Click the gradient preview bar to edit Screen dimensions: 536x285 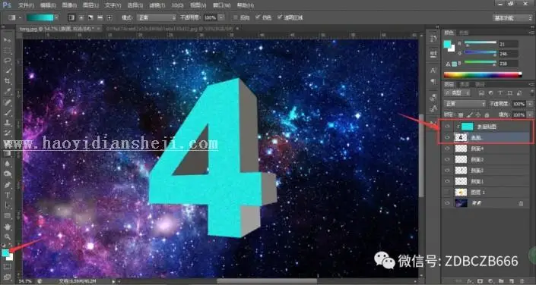tap(40, 17)
